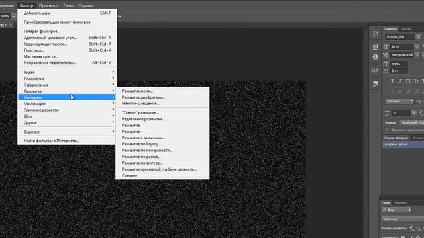Open the Фильтр menu in menu bar

(x=26, y=5)
